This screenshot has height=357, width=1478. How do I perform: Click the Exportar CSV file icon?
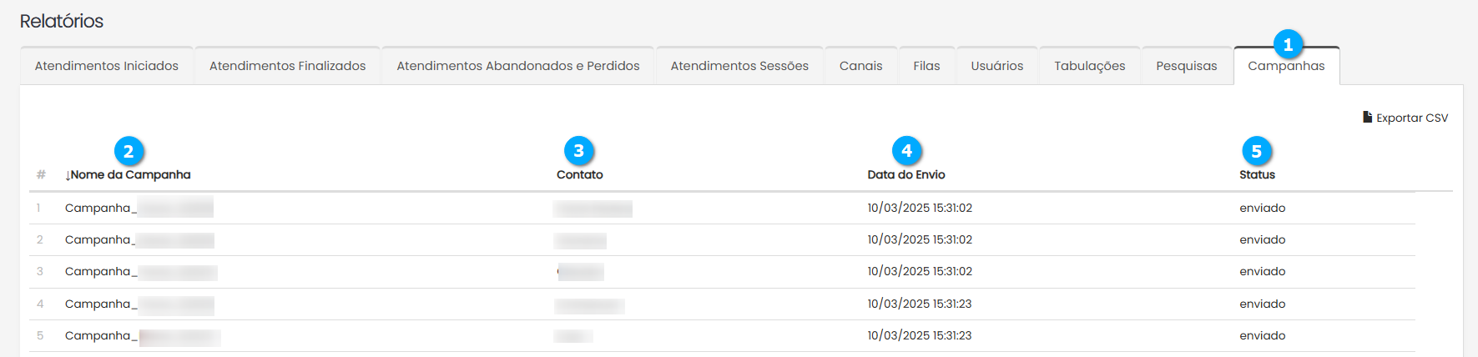click(1367, 118)
